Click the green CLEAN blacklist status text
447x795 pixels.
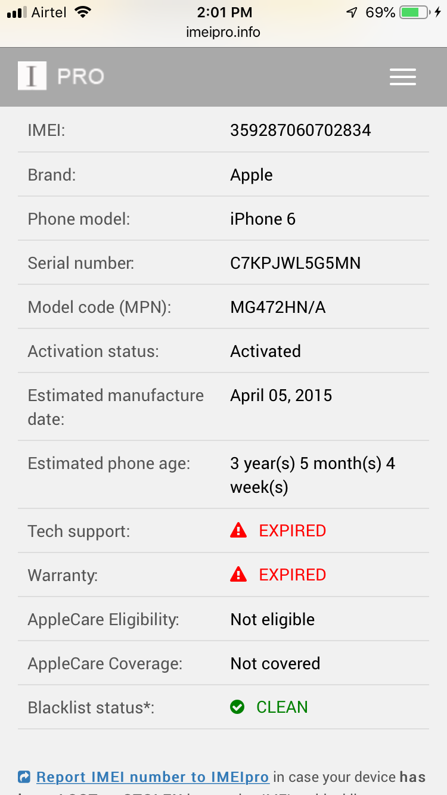point(282,707)
